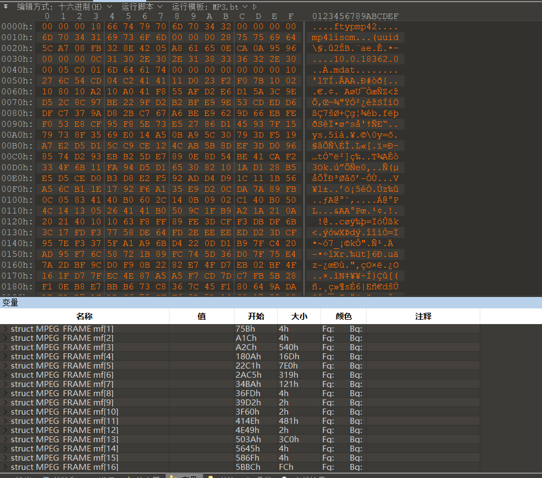
Task: Click the 值 column header
Action: point(201,316)
